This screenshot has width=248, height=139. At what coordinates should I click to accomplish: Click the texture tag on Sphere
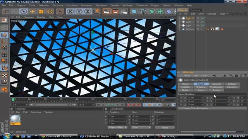tap(217, 29)
